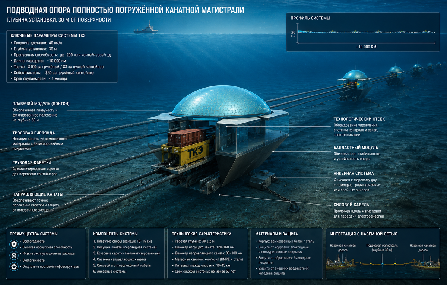The height and width of the screenshot is (285, 447).
Task: Click list item 3. Грузовые каретки
Action: [x=126, y=253]
